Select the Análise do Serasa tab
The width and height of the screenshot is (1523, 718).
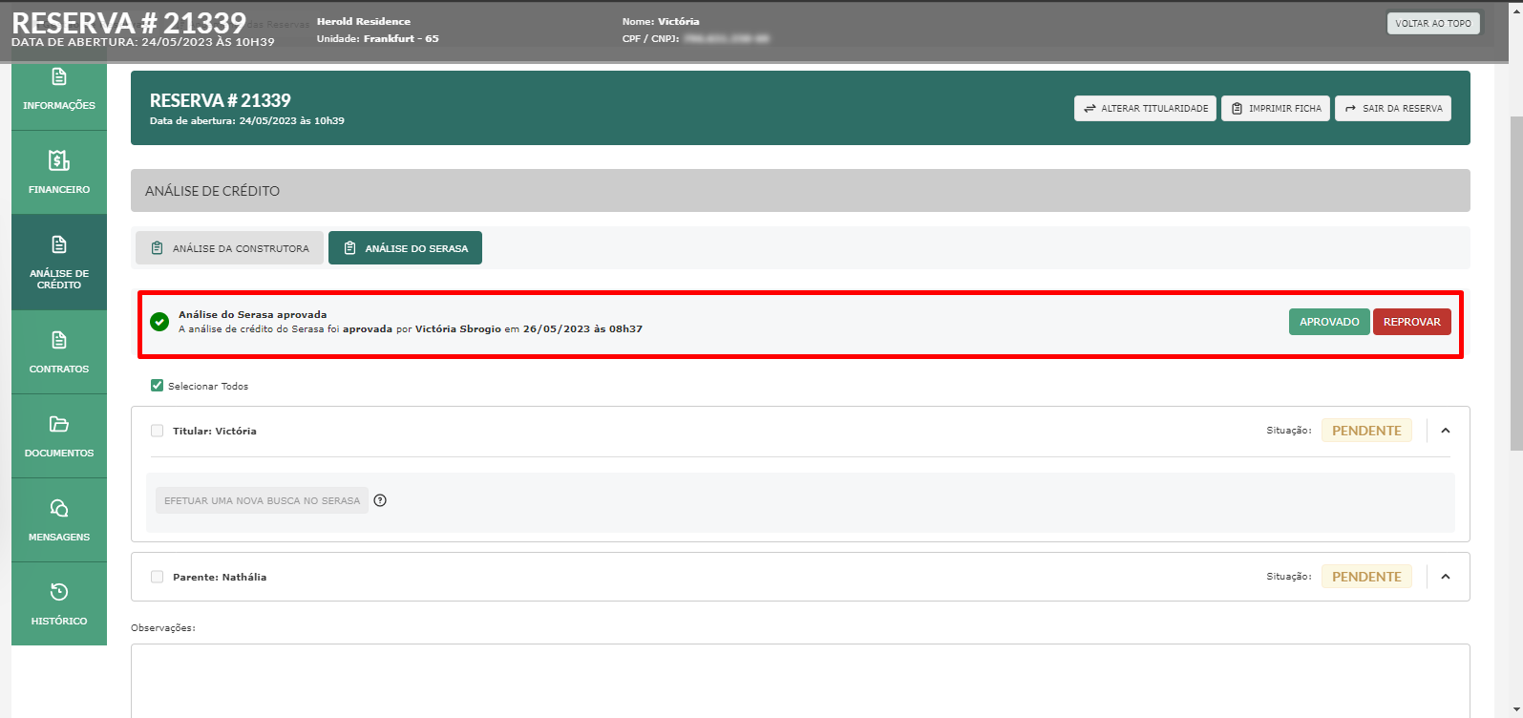pos(405,248)
